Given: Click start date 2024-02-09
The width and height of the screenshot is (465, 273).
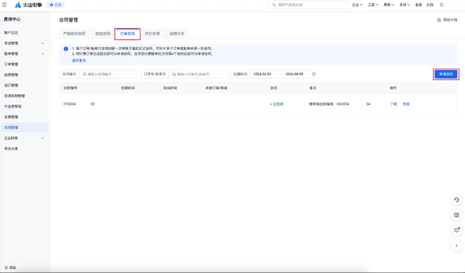Looking at the screenshot, I should pyautogui.click(x=262, y=74).
